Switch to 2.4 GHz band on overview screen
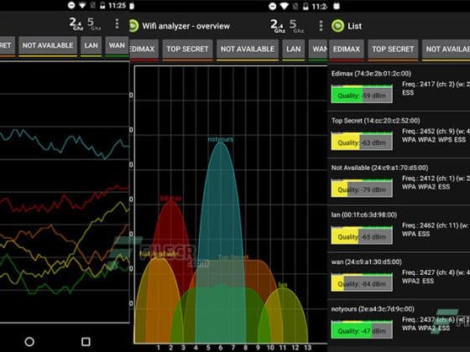 (278, 26)
